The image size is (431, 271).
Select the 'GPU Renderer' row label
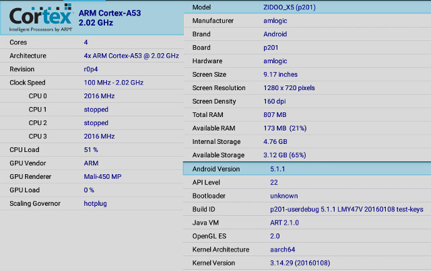pyautogui.click(x=30, y=177)
